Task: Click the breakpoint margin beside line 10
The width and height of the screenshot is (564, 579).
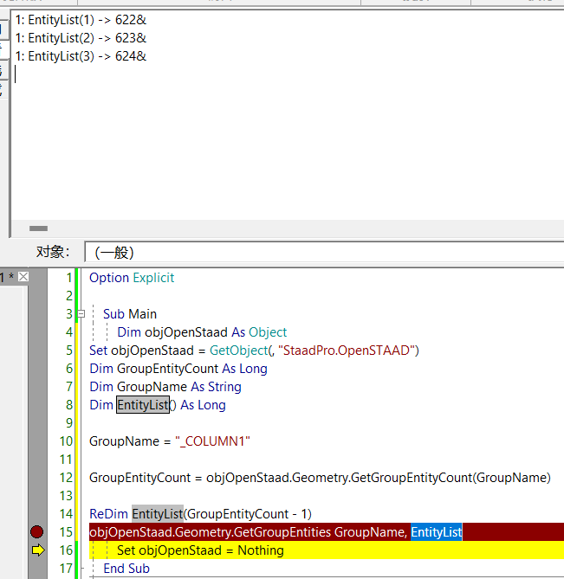Action: 36,441
